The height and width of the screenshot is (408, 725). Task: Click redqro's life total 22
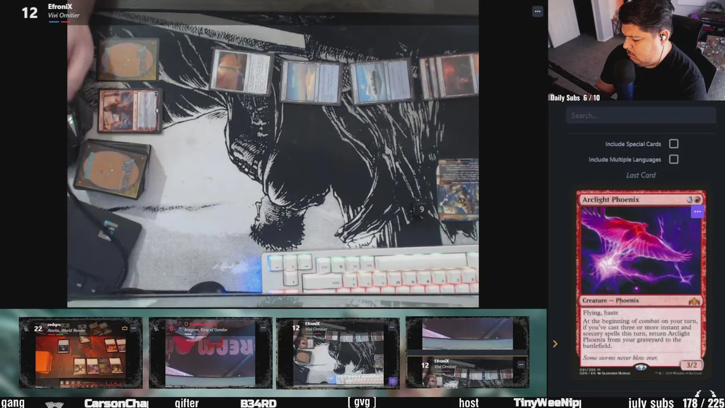click(x=38, y=329)
